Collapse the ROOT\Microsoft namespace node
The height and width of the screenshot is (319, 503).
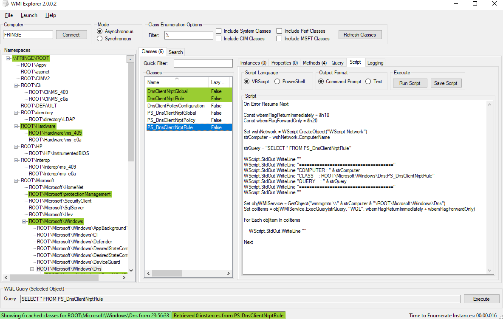[16, 181]
